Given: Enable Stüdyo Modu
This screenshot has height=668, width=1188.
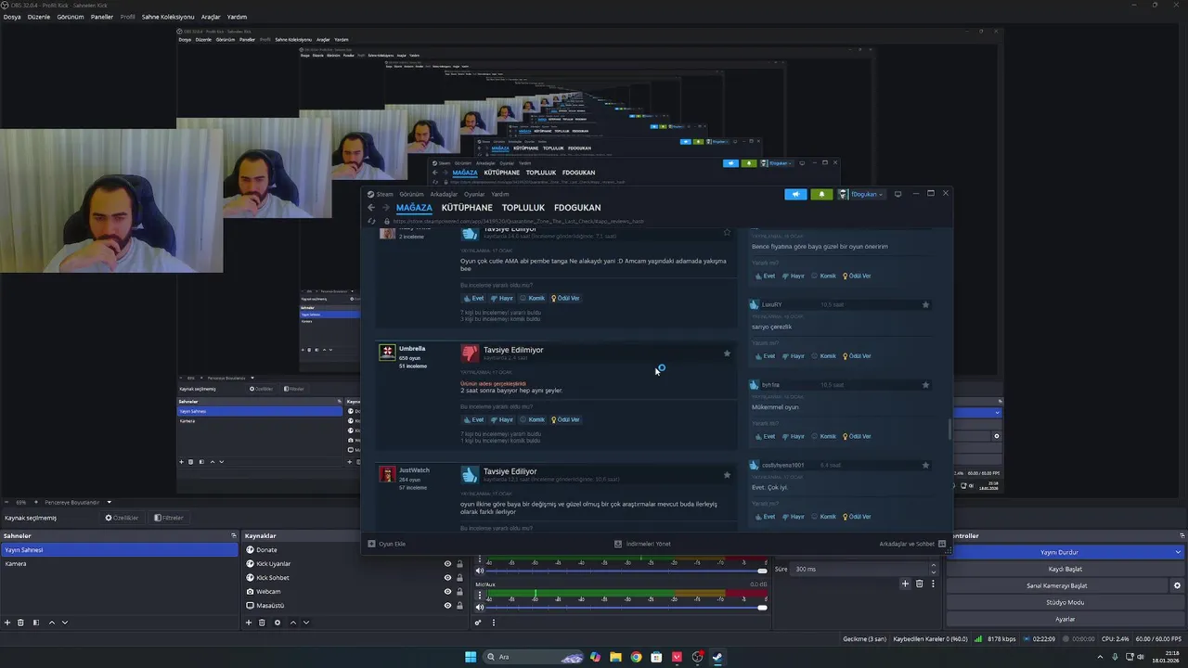Looking at the screenshot, I should pyautogui.click(x=1065, y=602).
